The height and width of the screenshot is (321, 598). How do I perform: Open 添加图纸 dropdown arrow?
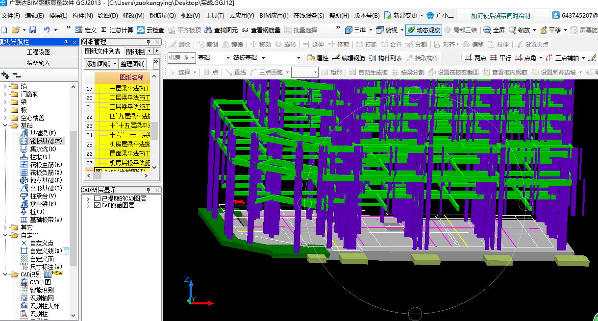[115, 64]
